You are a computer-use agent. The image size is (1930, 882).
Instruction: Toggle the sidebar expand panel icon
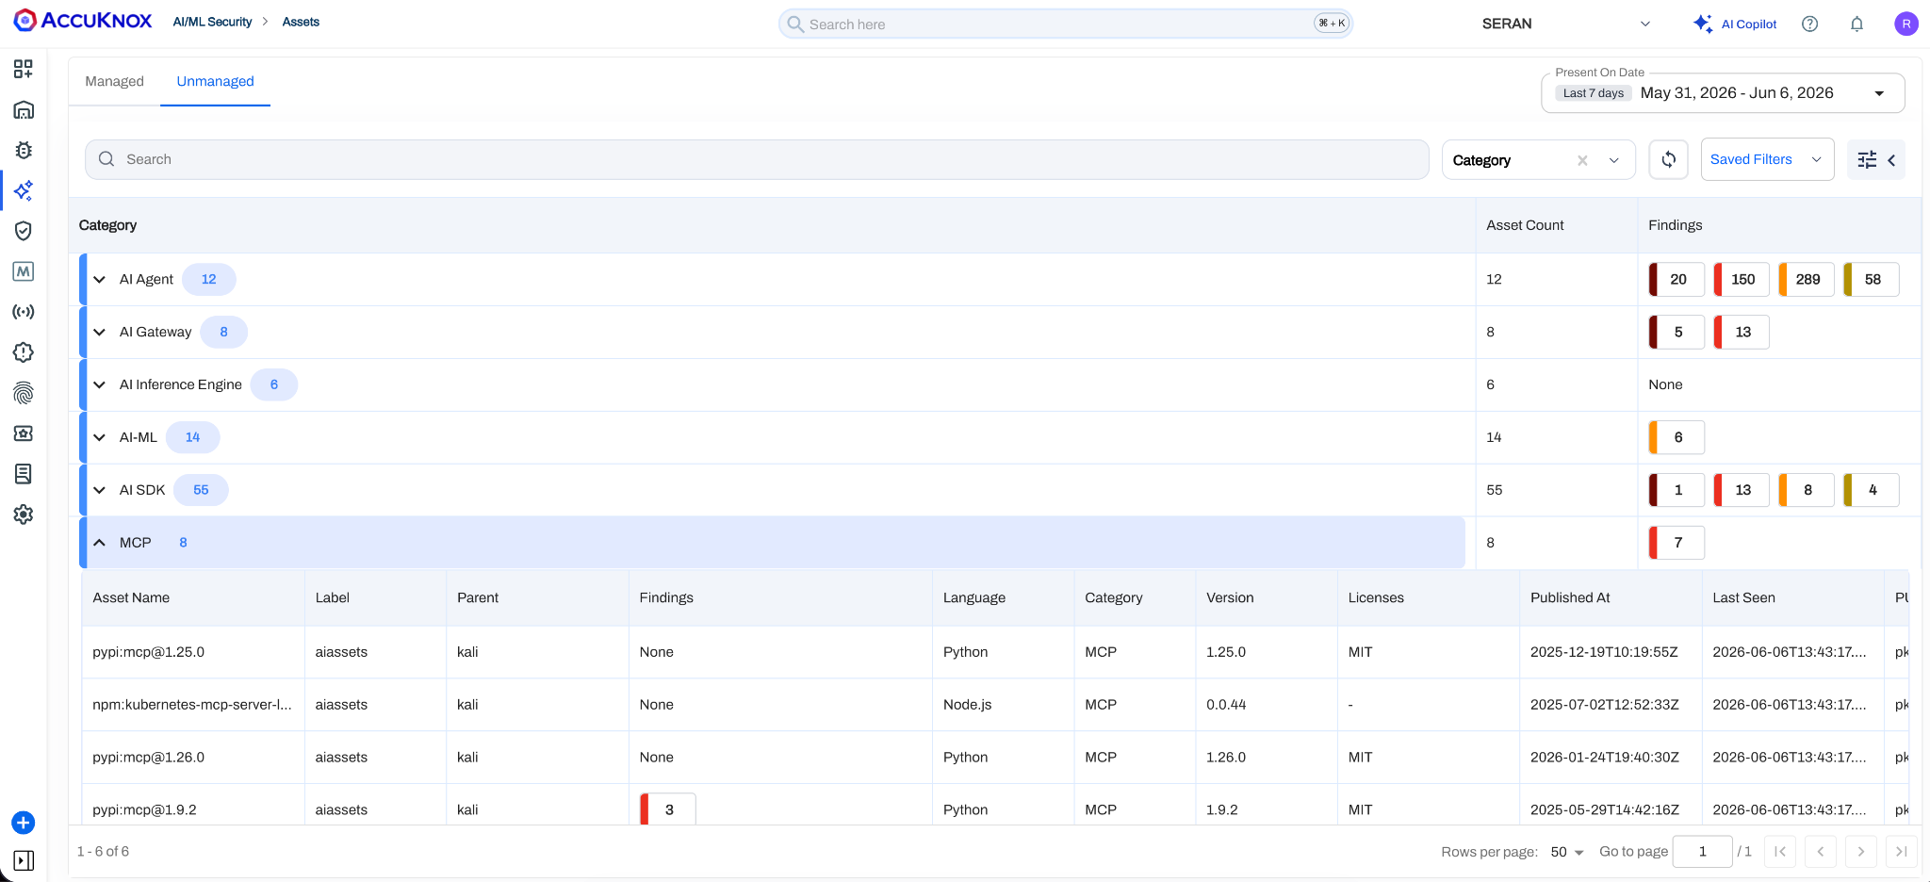[24, 860]
